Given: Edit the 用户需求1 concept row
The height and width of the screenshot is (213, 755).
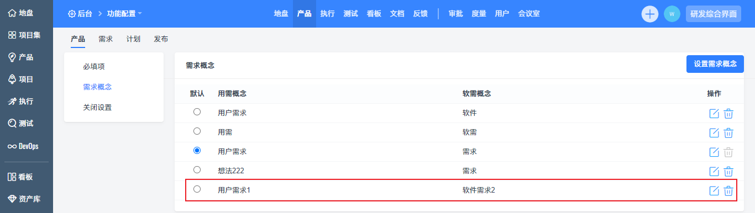Looking at the screenshot, I should (714, 190).
